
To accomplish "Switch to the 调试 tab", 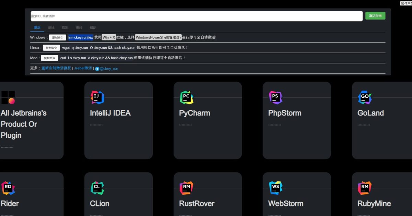I will click(51, 28).
